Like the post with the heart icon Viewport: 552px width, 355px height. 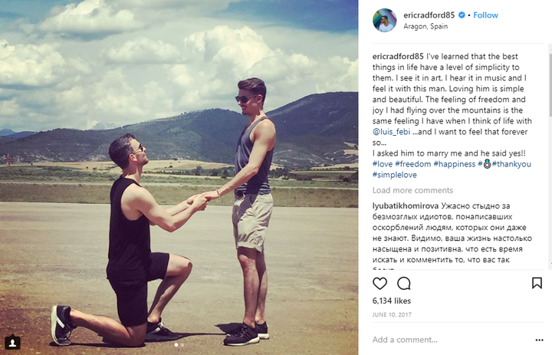[379, 283]
